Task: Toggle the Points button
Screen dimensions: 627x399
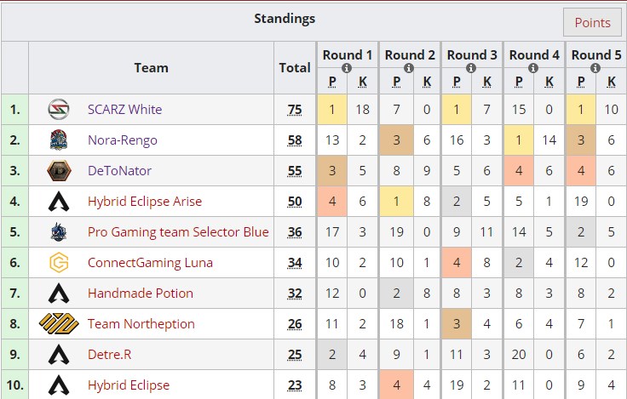Action: coord(592,22)
